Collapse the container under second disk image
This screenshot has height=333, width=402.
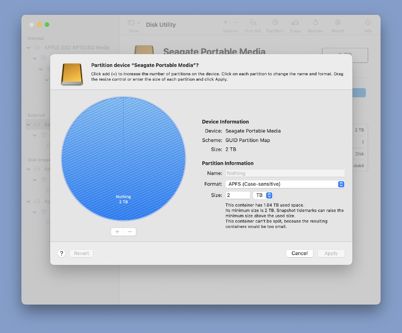(x=35, y=212)
